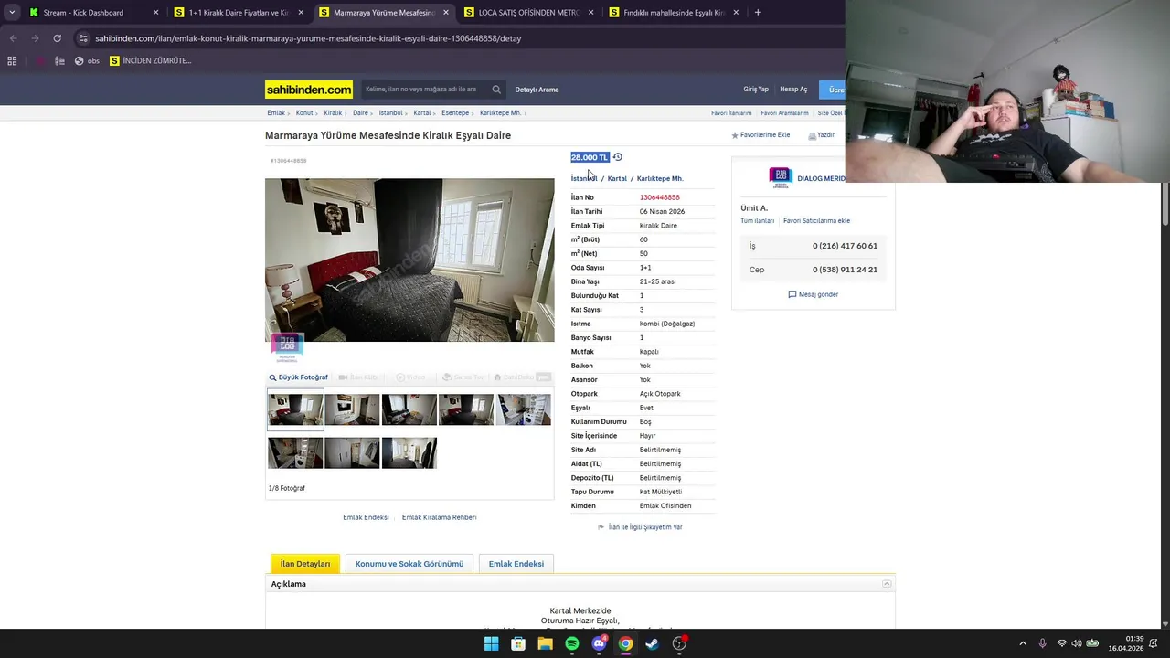Click Hesap Aç link
Viewport: 1170px width, 658px height.
click(x=793, y=90)
